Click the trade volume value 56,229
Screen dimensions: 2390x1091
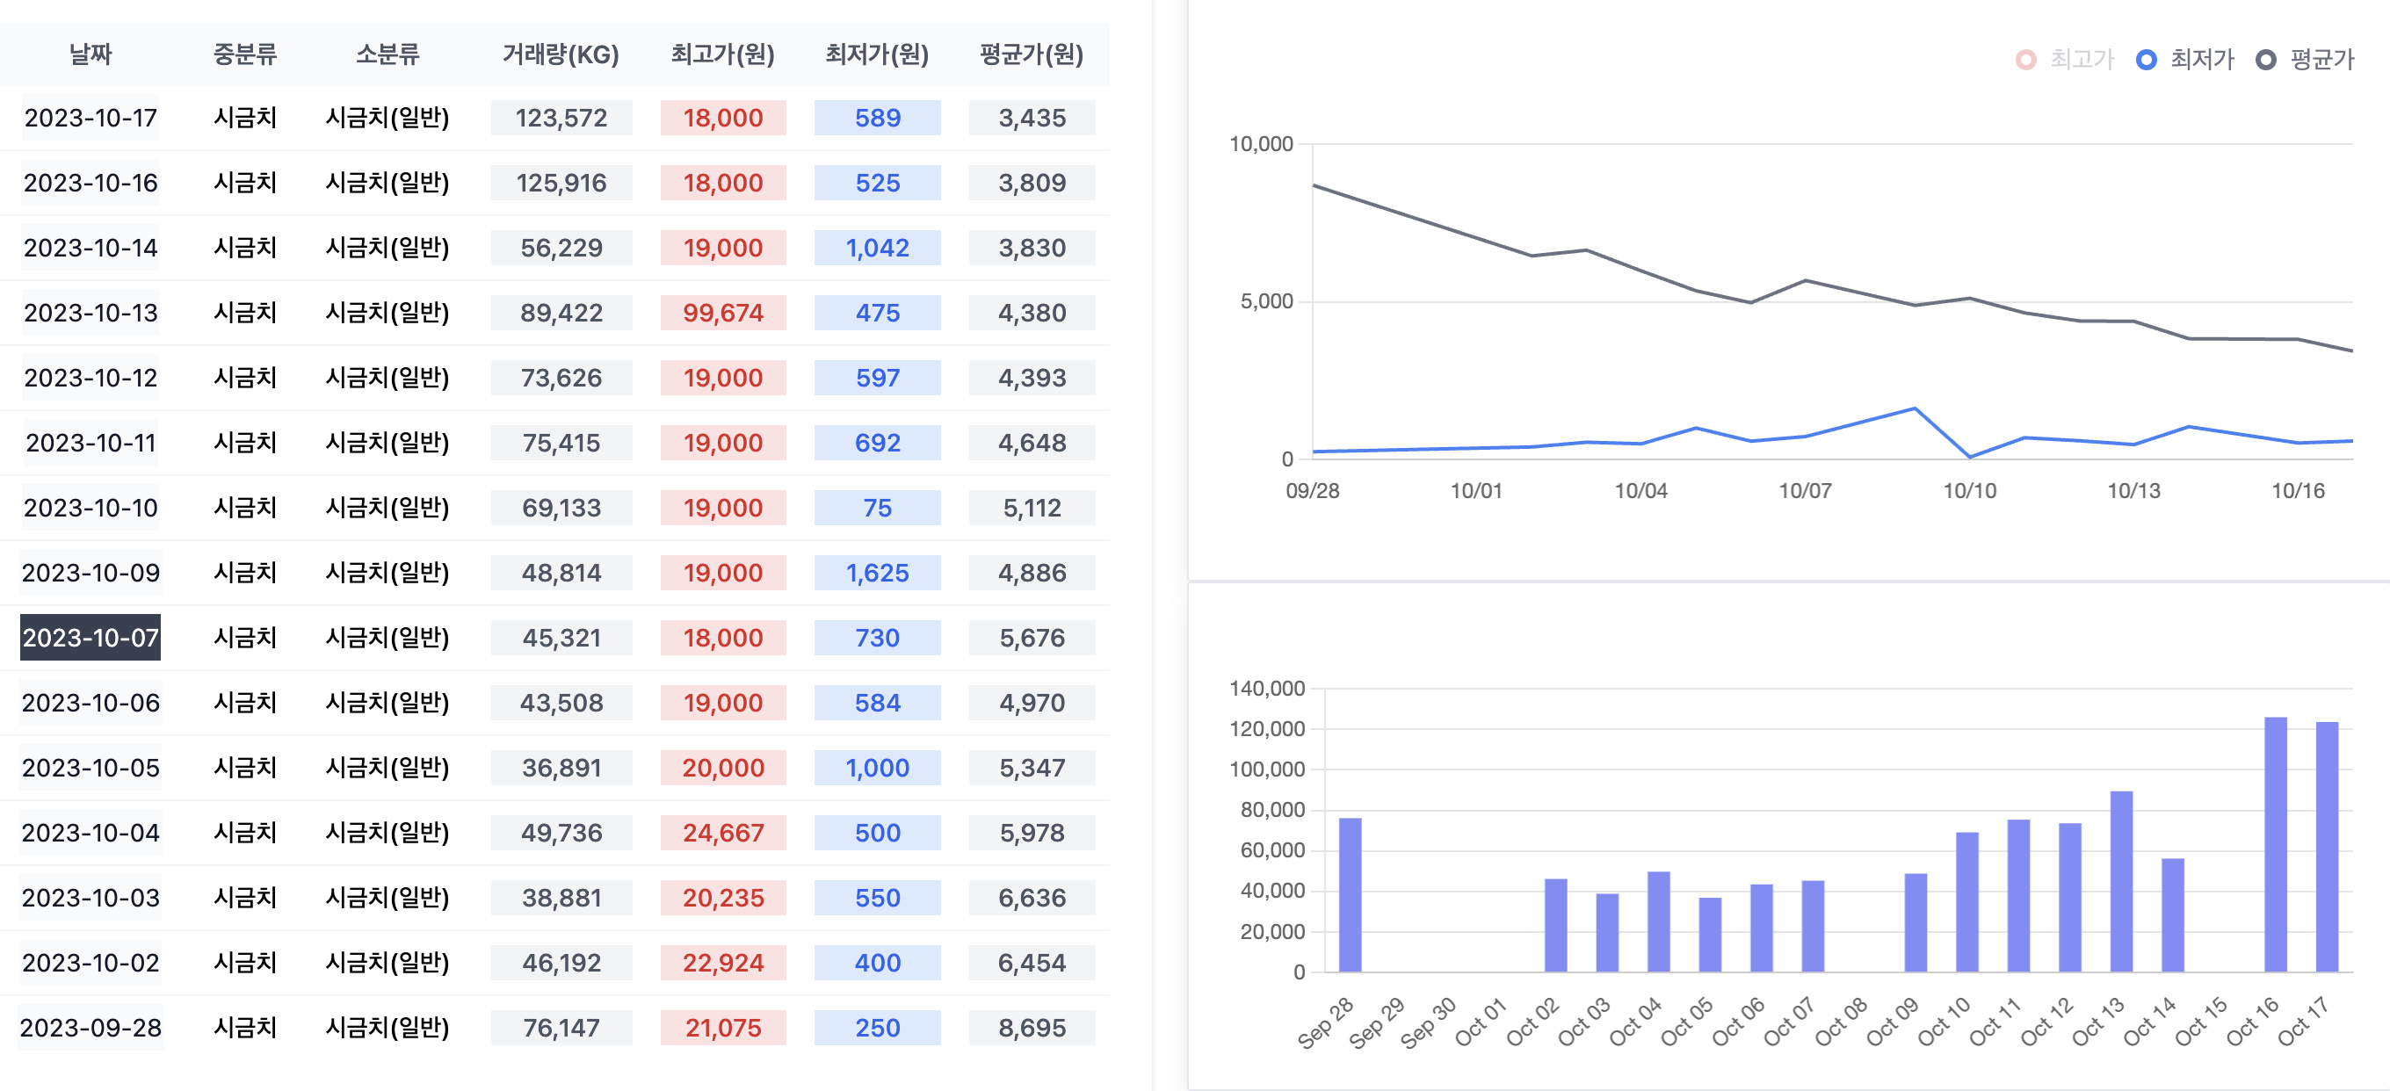[x=561, y=248]
